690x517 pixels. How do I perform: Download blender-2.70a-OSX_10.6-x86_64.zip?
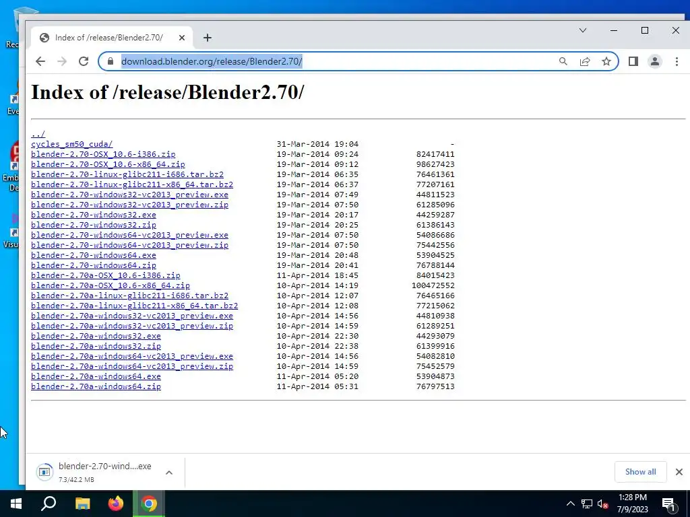point(111,285)
